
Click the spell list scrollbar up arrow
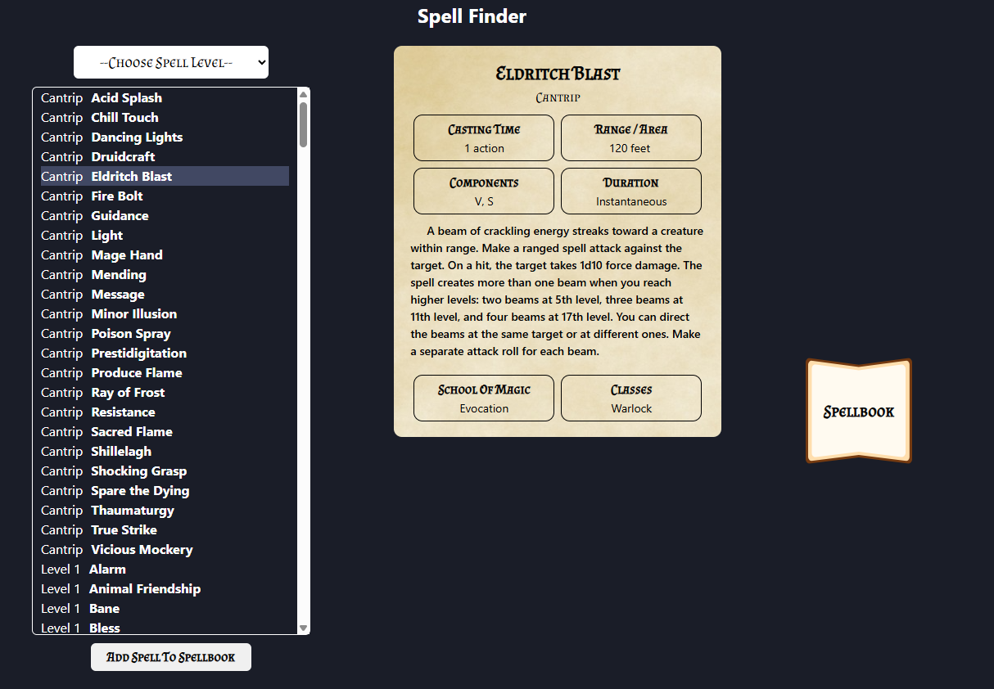(304, 93)
